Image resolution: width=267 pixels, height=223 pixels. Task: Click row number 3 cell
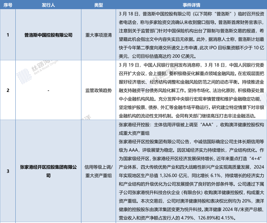[8, 171]
